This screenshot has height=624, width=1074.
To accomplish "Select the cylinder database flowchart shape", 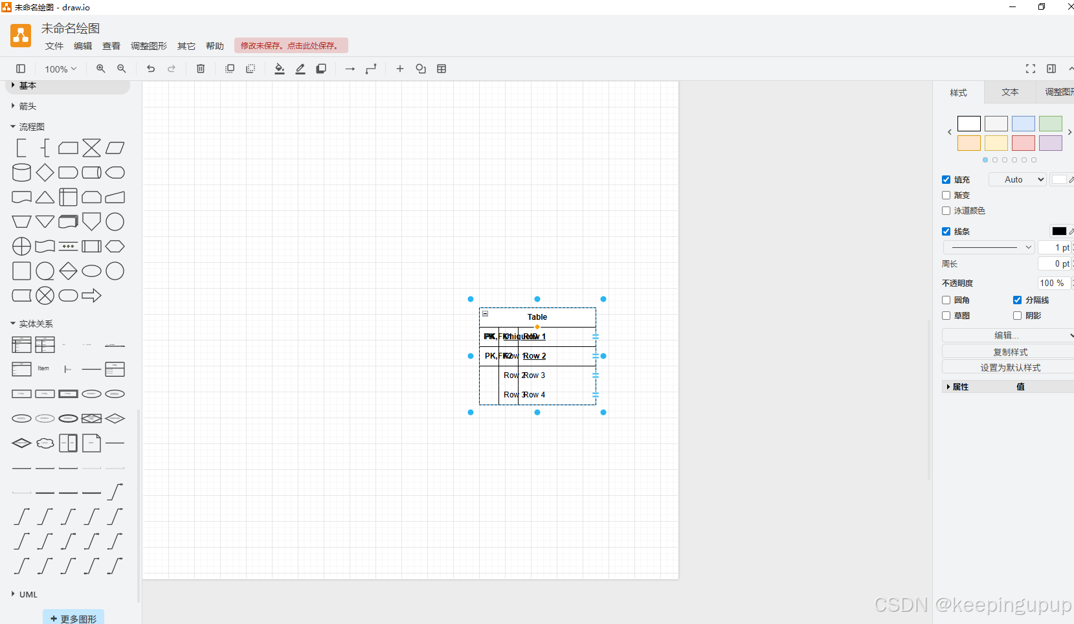I will click(x=21, y=173).
